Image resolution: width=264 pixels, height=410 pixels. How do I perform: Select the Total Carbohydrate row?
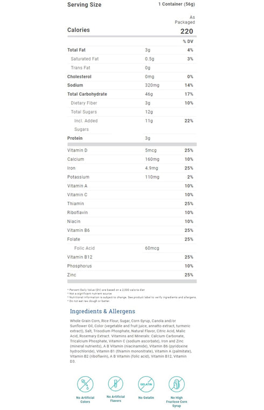[x=132, y=94]
